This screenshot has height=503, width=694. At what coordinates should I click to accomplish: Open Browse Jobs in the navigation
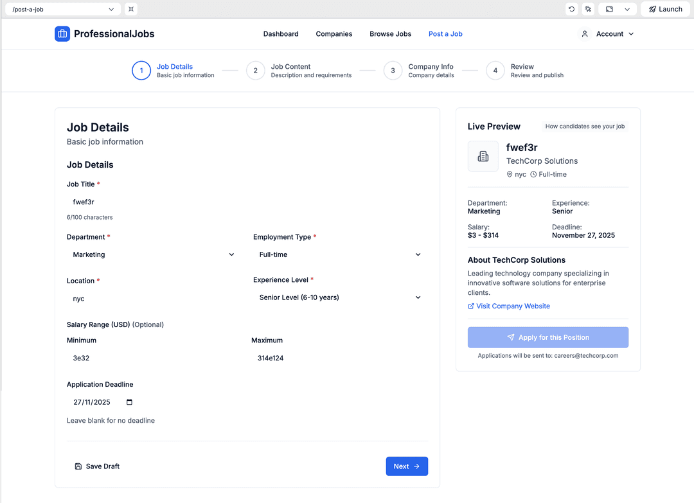coord(390,34)
